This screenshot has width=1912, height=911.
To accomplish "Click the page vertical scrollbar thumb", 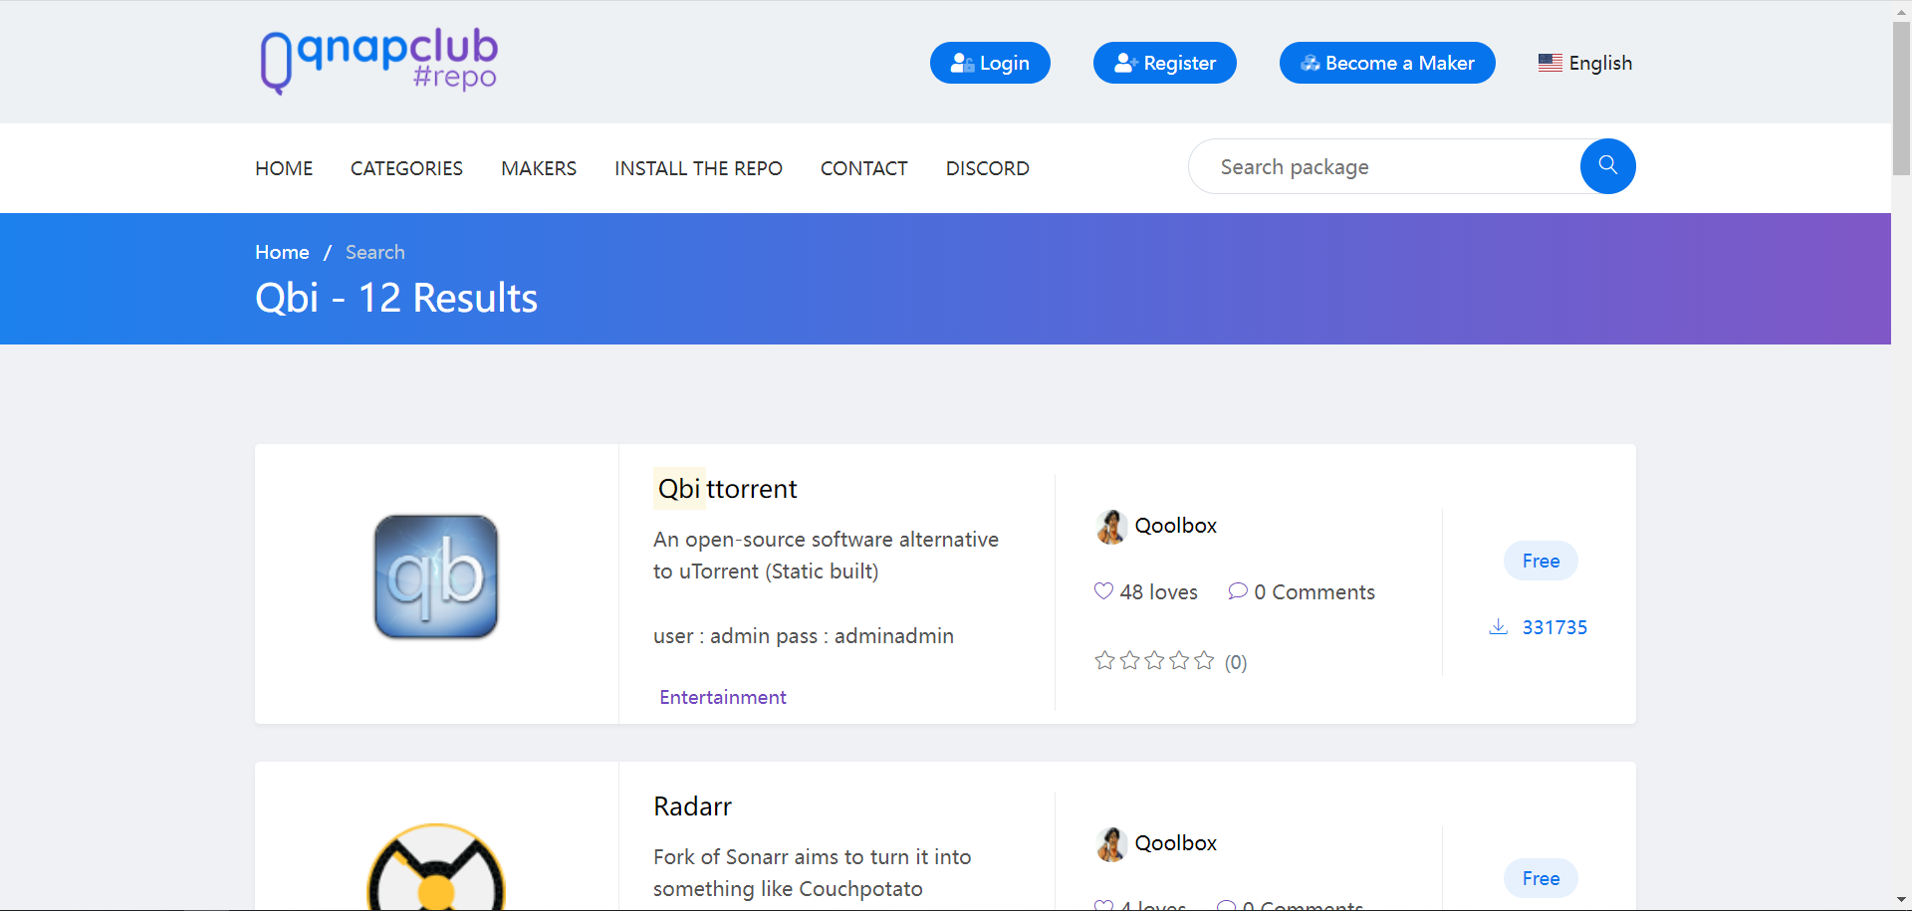I will click(1901, 98).
